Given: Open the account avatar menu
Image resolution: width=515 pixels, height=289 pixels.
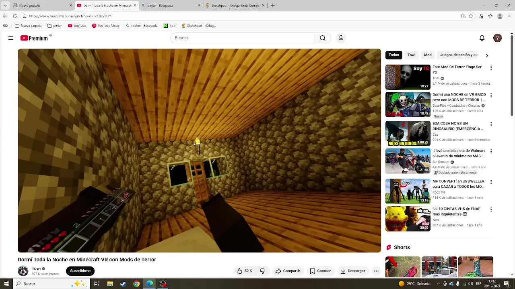Looking at the screenshot, I should pyautogui.click(x=498, y=38).
